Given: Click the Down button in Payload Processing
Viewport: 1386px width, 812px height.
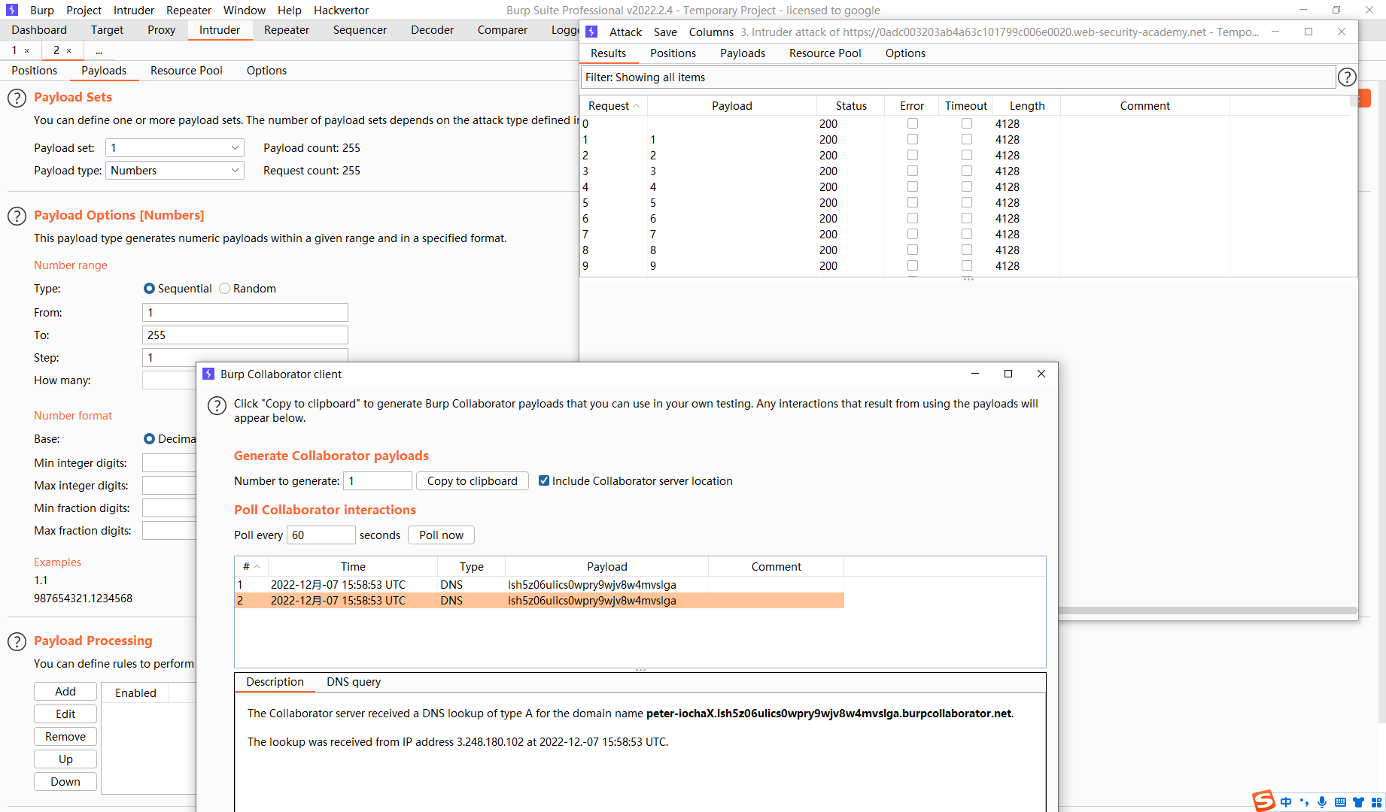Looking at the screenshot, I should (x=65, y=782).
